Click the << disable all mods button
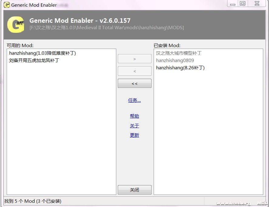 coord(134,84)
